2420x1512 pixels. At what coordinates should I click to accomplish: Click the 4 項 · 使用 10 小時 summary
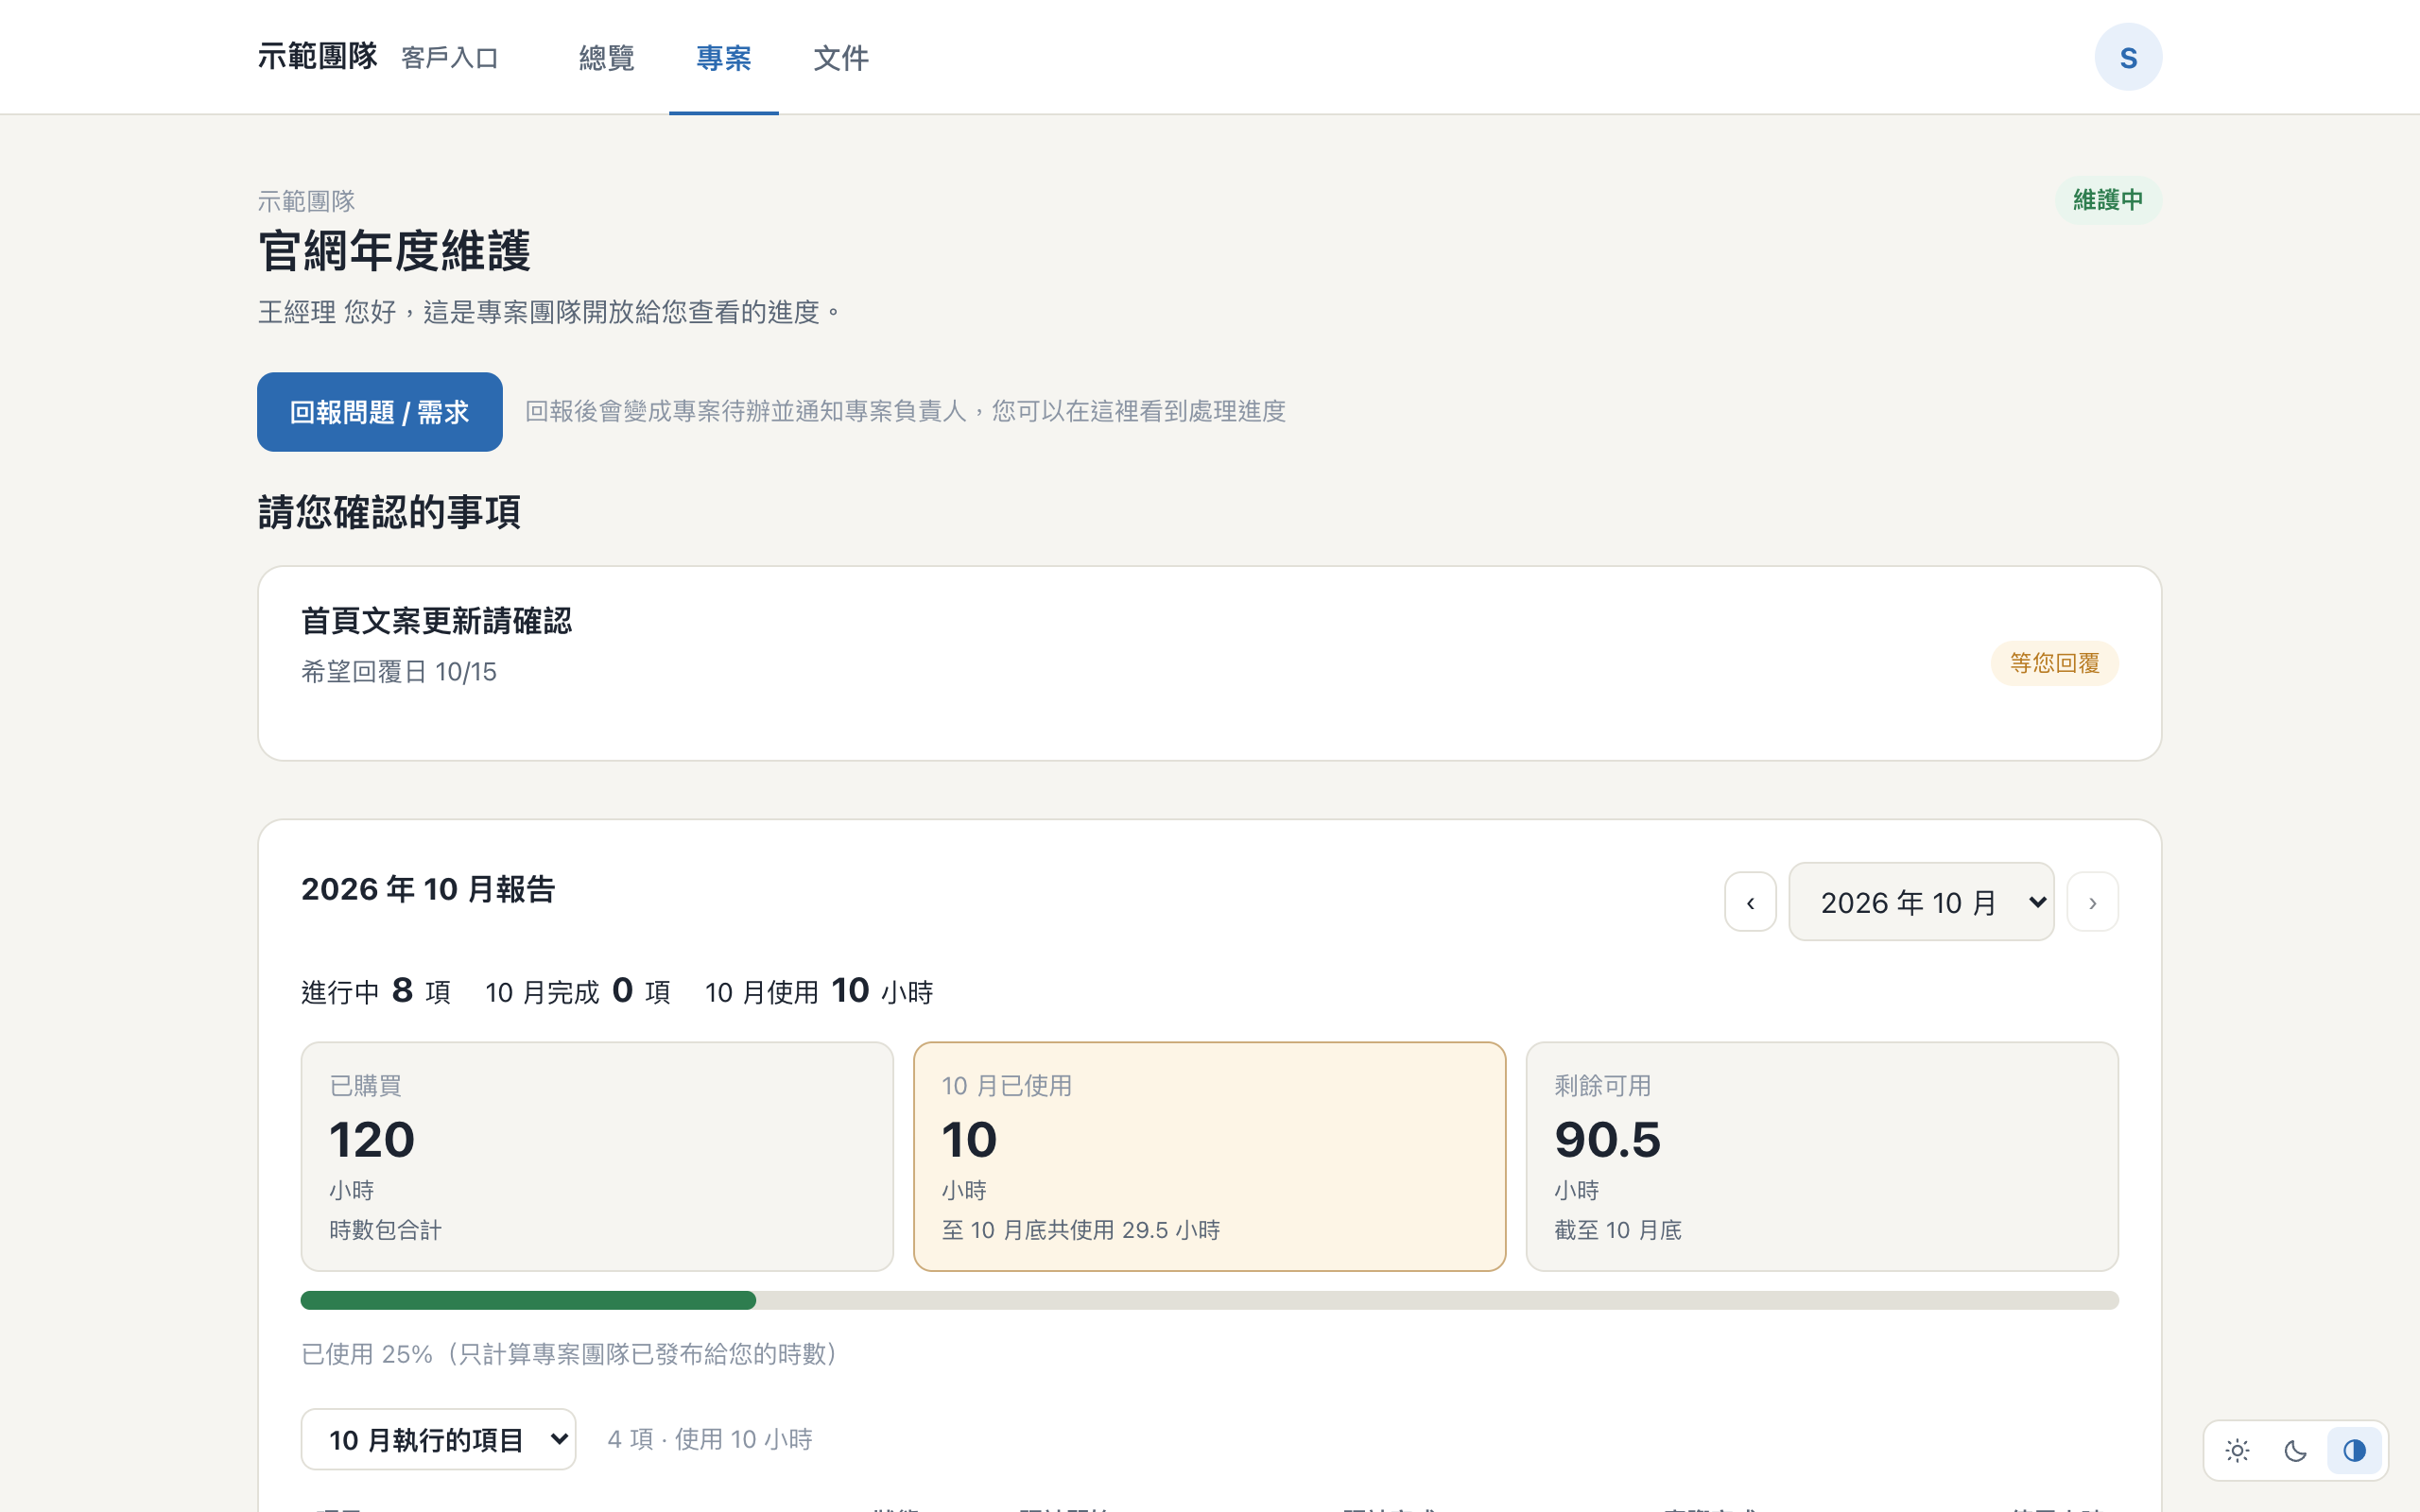[x=710, y=1439]
